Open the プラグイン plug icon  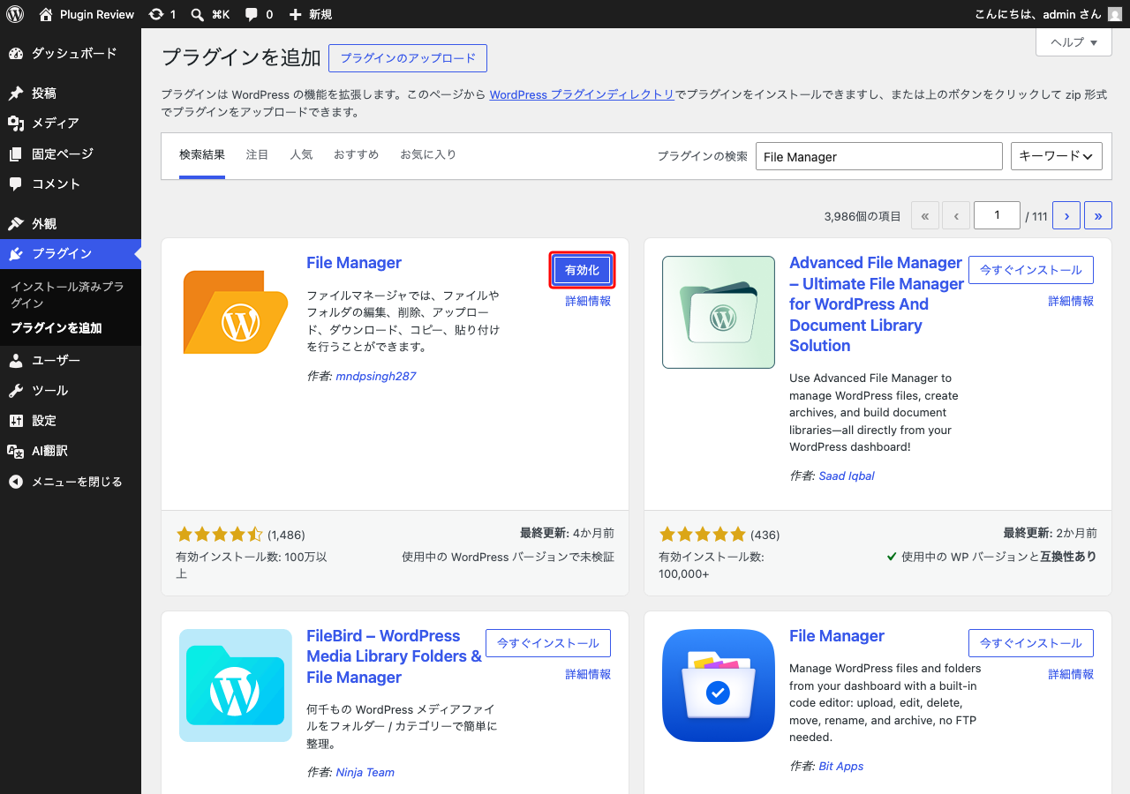tap(16, 254)
